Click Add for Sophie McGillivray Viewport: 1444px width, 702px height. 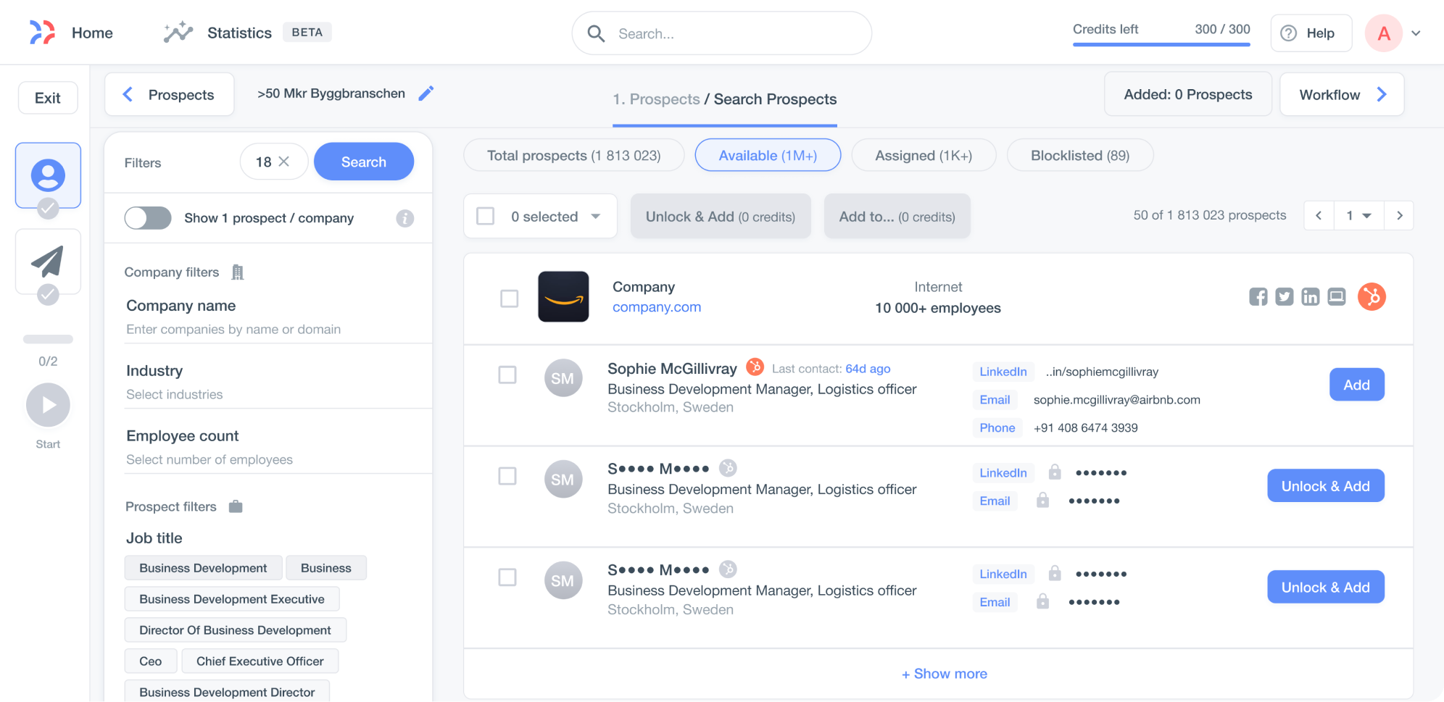tap(1356, 385)
